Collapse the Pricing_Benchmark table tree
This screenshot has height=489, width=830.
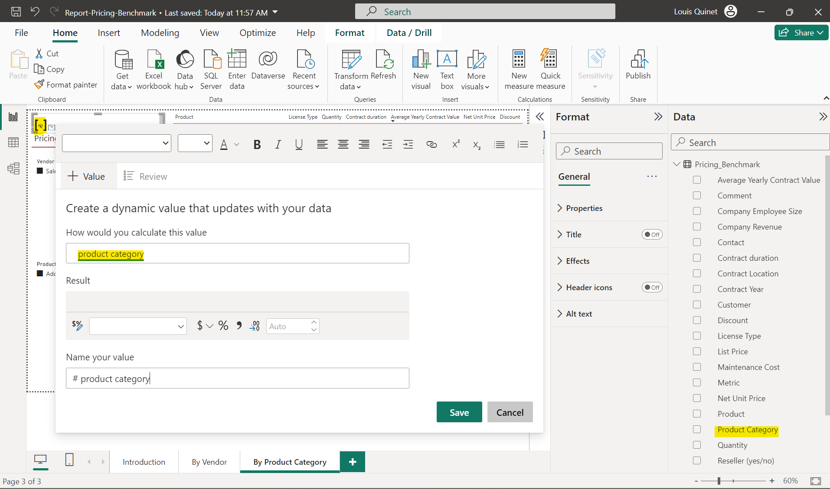click(x=676, y=164)
